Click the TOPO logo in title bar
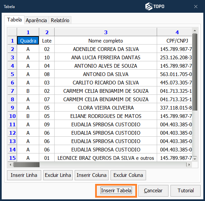Viewport: 205px width, 201px height. click(154, 6)
